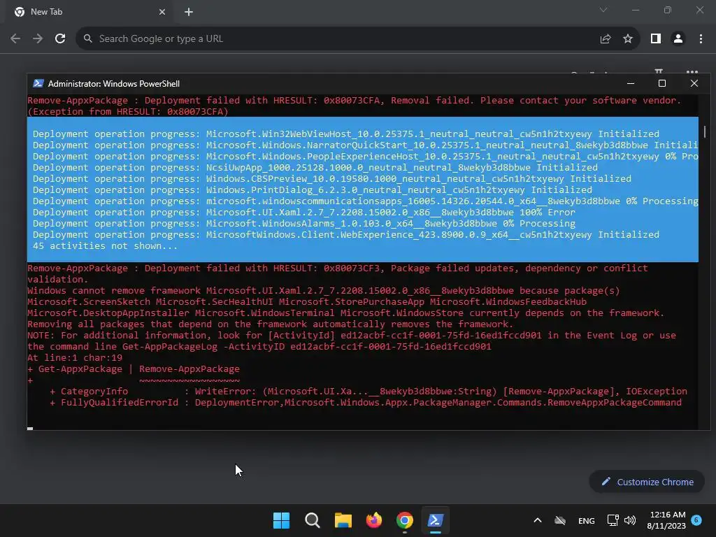The width and height of the screenshot is (716, 537).
Task: Click the cloud sync tray icon
Action: (x=560, y=520)
